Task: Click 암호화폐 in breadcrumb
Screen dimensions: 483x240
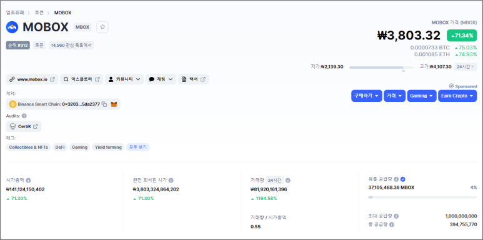Action: click(15, 13)
